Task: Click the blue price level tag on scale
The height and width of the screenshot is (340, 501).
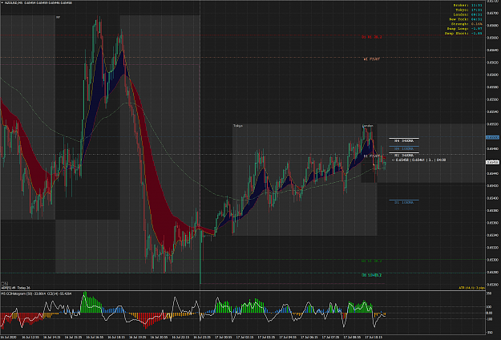Action: 492,137
